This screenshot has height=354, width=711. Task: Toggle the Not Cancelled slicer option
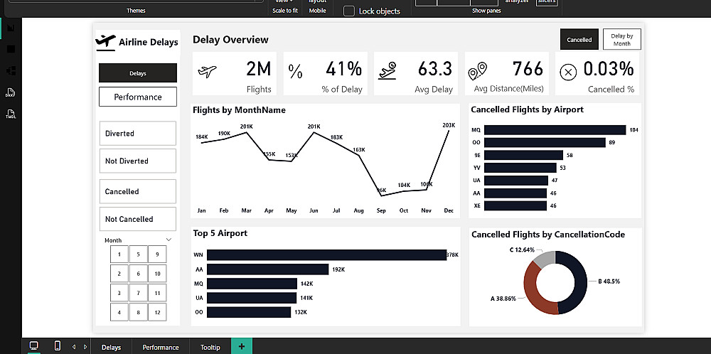coord(138,219)
